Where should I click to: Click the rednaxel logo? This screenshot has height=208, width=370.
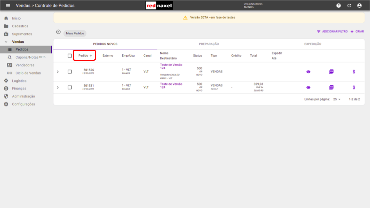click(x=159, y=5)
